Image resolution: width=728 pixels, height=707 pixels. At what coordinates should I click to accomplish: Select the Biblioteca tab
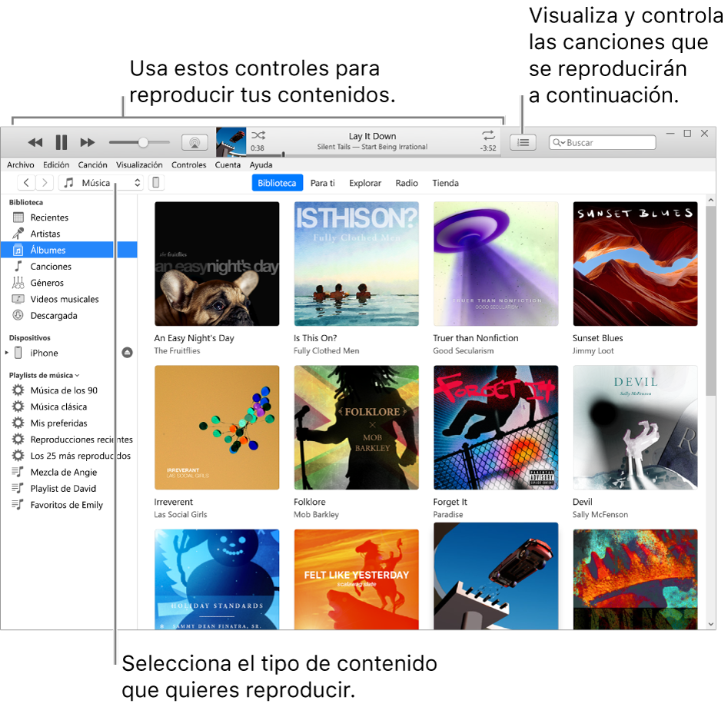tap(278, 183)
